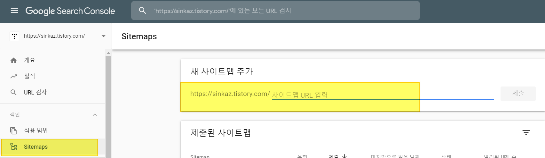Click the https://sinkaz.tistory.com/ URL prefix
Viewport: 545px width, 158px height.
(x=230, y=94)
